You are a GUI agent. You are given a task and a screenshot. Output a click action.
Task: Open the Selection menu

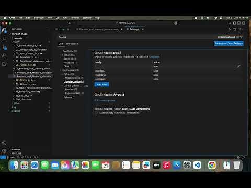[x=39, y=18]
